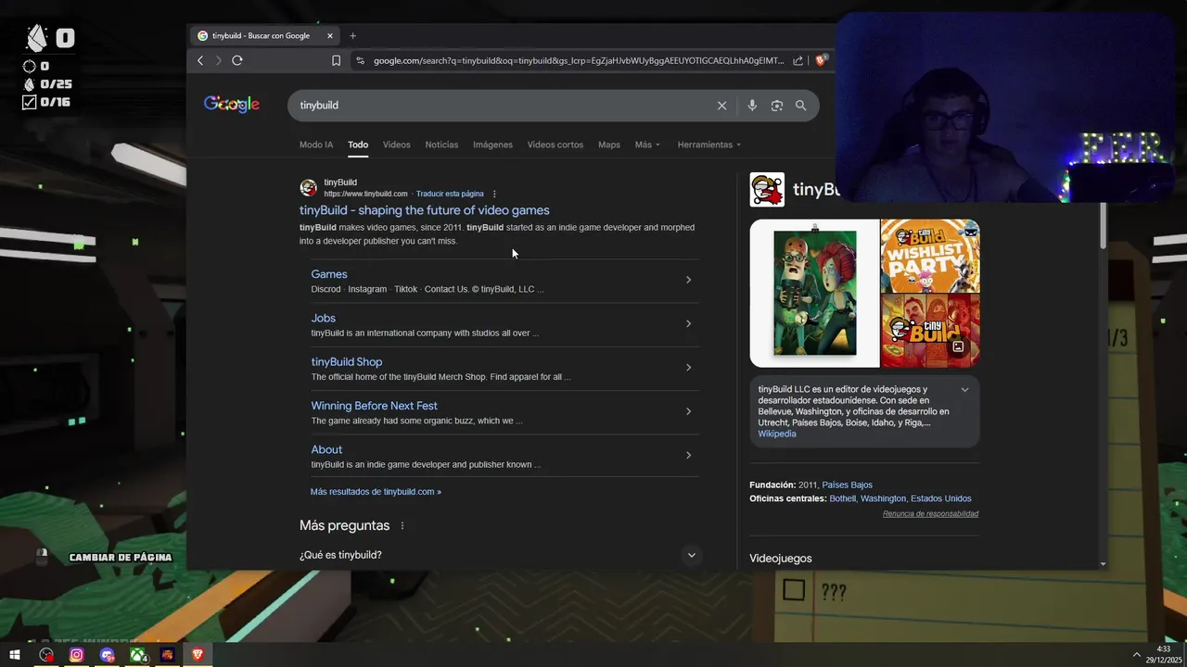
Task: Open the Wikipedia link in knowledge panel
Action: pyautogui.click(x=777, y=434)
